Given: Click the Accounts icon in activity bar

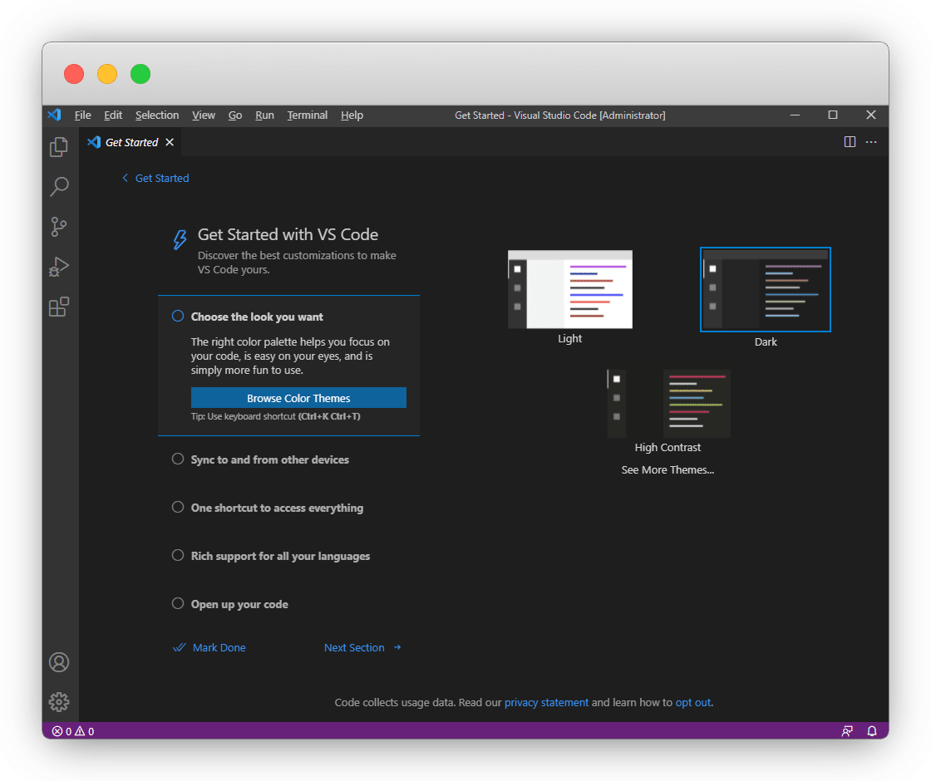Looking at the screenshot, I should pos(59,662).
